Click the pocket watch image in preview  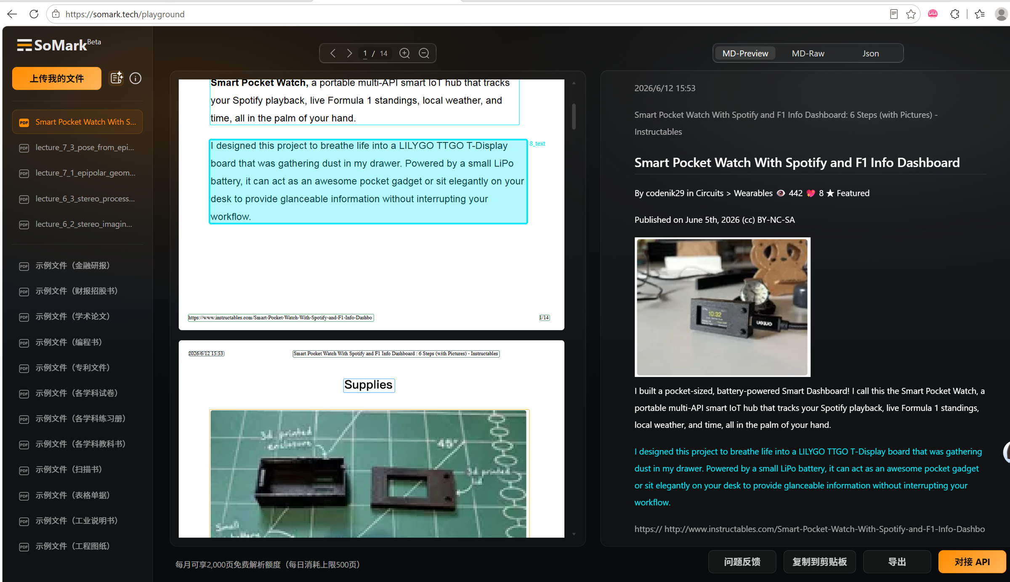tap(722, 307)
